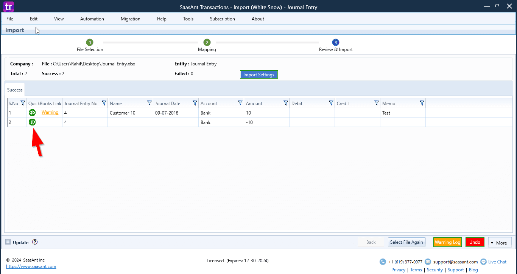Viewport: 517px width, 274px height.
Task: Filter the Account column
Action: 240,103
